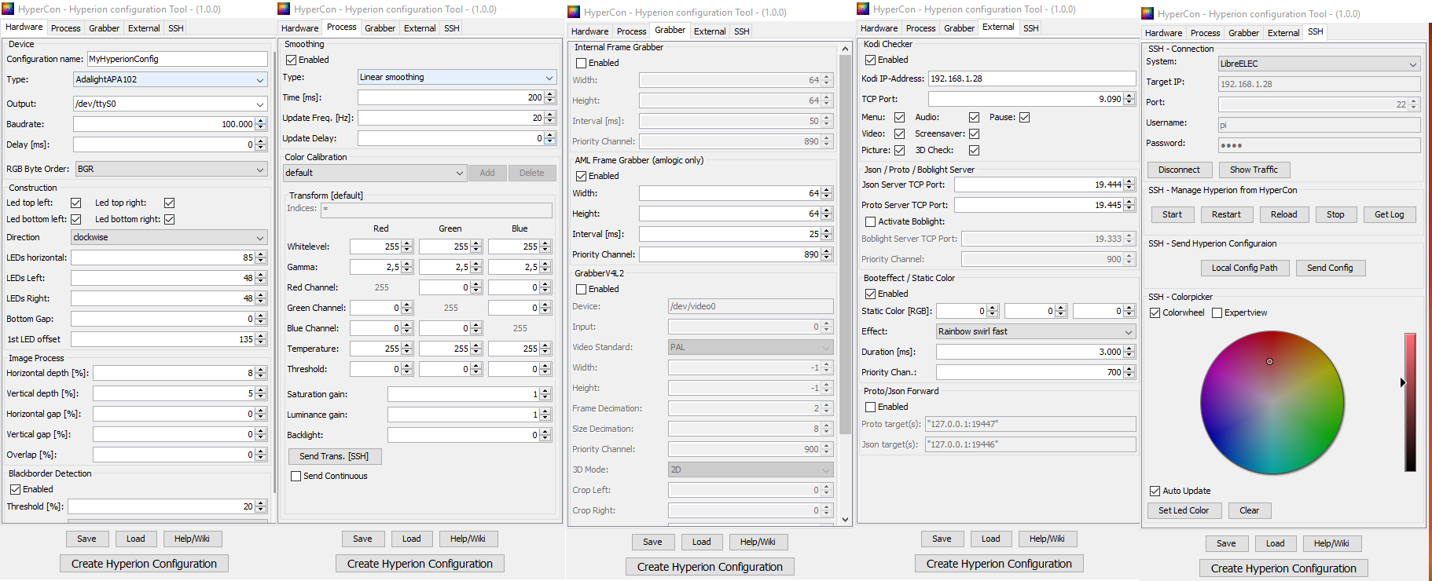The height and width of the screenshot is (581, 1432).
Task: Switch to Process tab in Device window
Action: coord(65,28)
